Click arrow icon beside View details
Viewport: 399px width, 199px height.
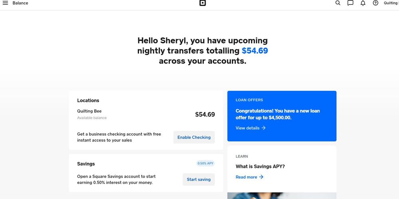click(264, 128)
